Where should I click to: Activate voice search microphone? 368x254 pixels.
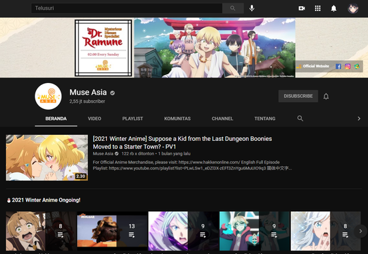tap(252, 8)
